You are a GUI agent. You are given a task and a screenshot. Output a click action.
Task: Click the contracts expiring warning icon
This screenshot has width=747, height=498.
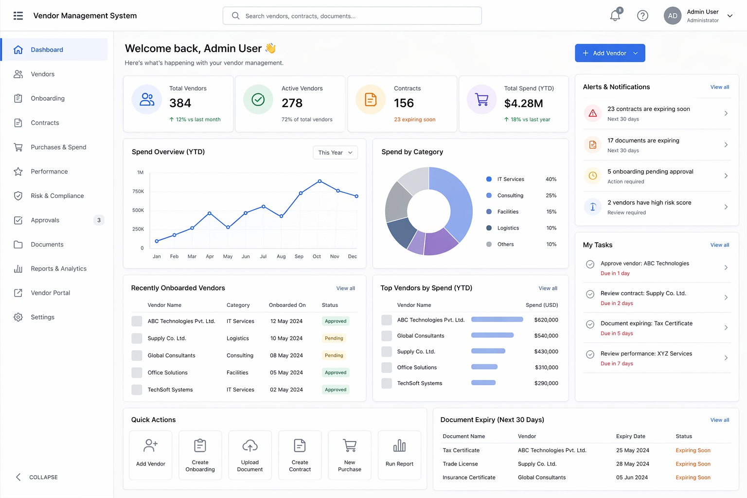(593, 113)
